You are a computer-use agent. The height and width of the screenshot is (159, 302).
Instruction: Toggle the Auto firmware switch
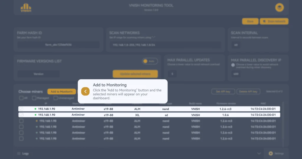[x=150, y=61]
